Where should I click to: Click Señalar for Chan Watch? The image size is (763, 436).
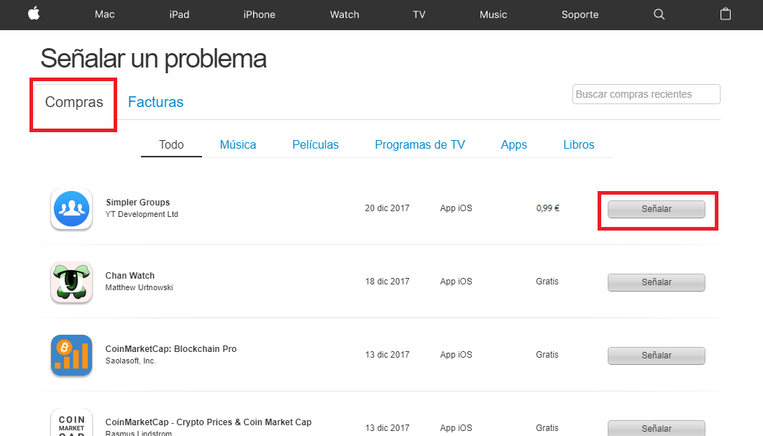coord(657,282)
